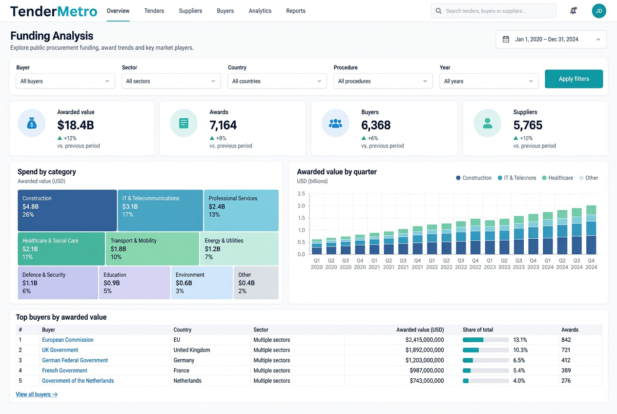617x414 pixels.
Task: Select the Education treemap tile
Action: pyautogui.click(x=135, y=283)
